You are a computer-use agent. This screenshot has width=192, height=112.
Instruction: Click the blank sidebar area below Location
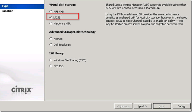tap(22, 49)
